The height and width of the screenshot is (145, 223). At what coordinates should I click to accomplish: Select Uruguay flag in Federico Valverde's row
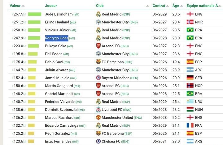point(190,102)
